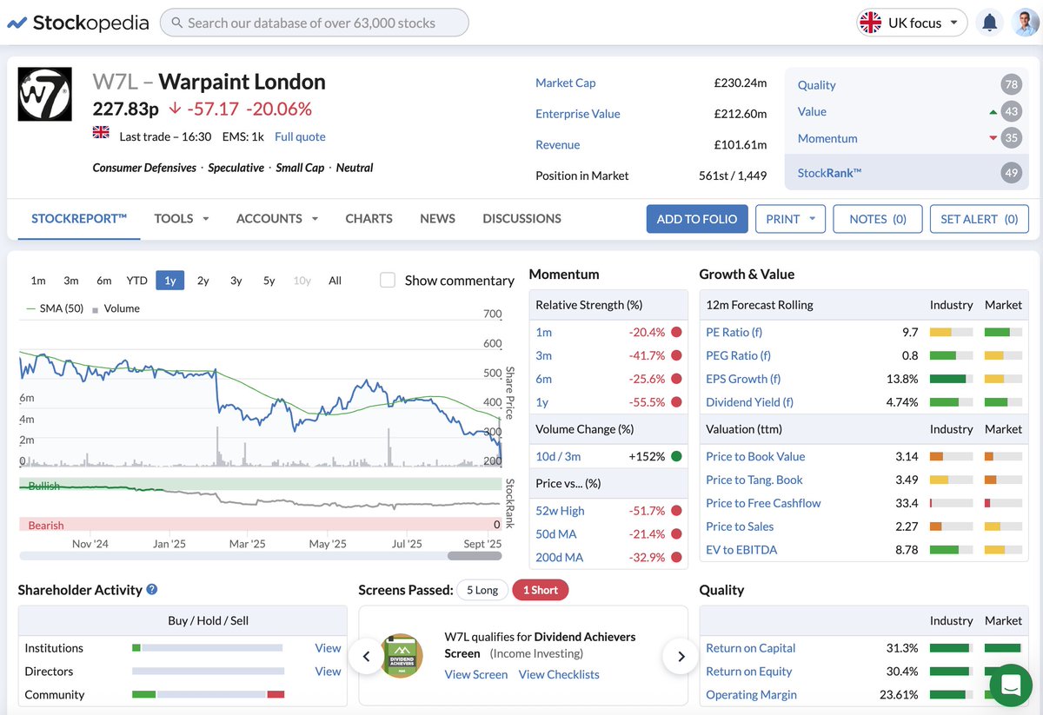Open the DISCUSSIONS tab
The height and width of the screenshot is (715, 1043).
pyautogui.click(x=521, y=218)
